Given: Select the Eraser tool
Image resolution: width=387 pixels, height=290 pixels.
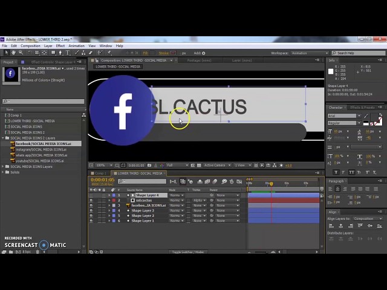Looking at the screenshot, I should (x=91, y=53).
